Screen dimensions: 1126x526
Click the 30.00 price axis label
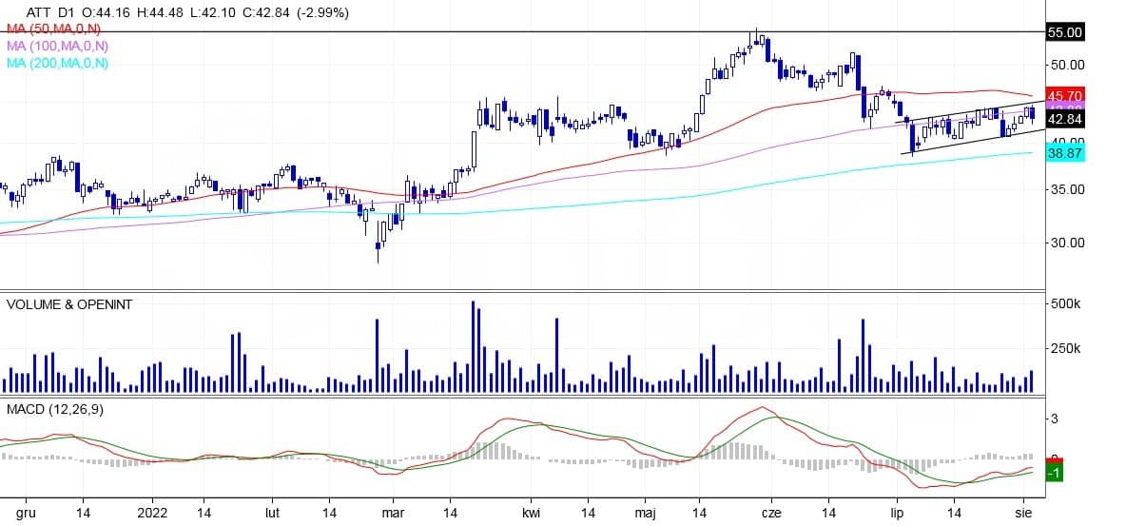(x=1065, y=243)
